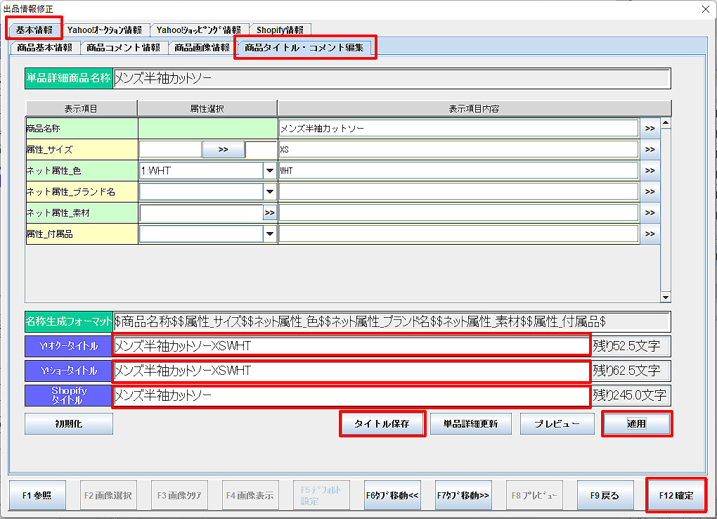Viewport: 717px width, 519px height.
Task: Click the Shopify タイトル text field
Action: [x=351, y=396]
